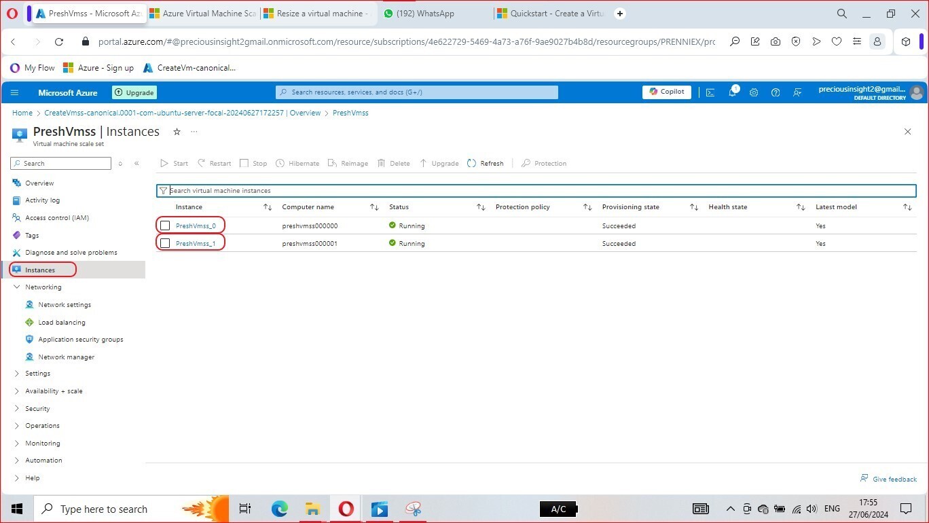Screen dimensions: 929x523
Task: Expand the Automation sidebar group
Action: pos(17,461)
